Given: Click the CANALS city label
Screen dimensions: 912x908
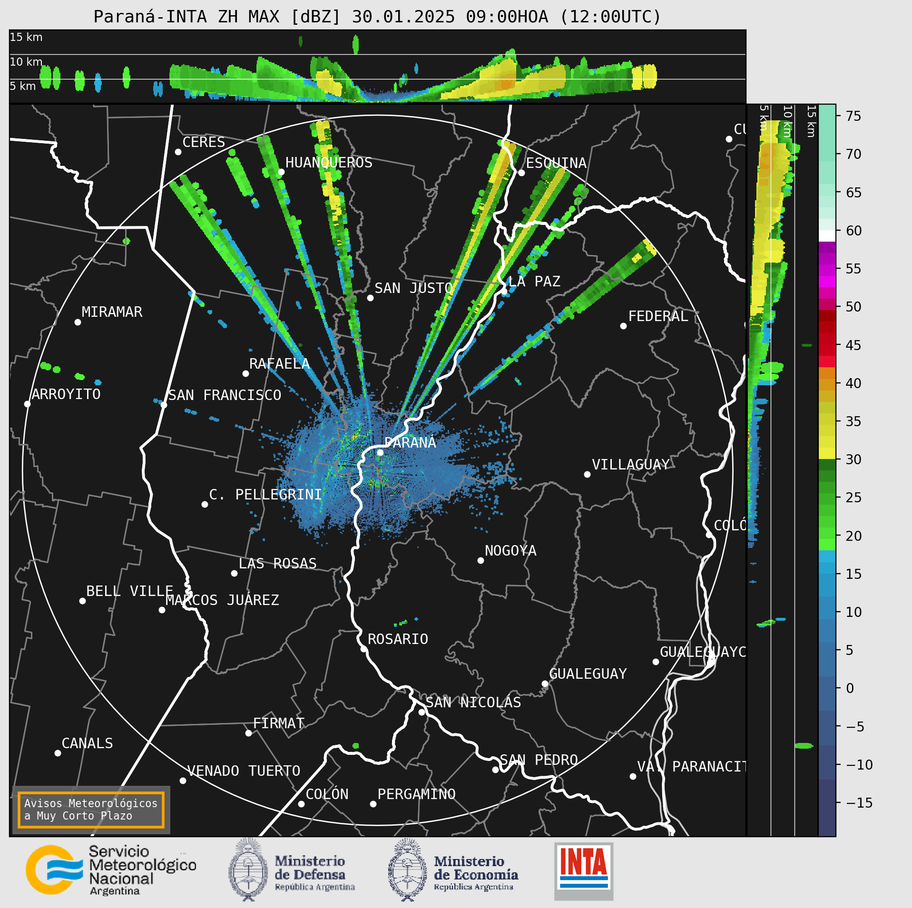Looking at the screenshot, I should click(x=87, y=743).
